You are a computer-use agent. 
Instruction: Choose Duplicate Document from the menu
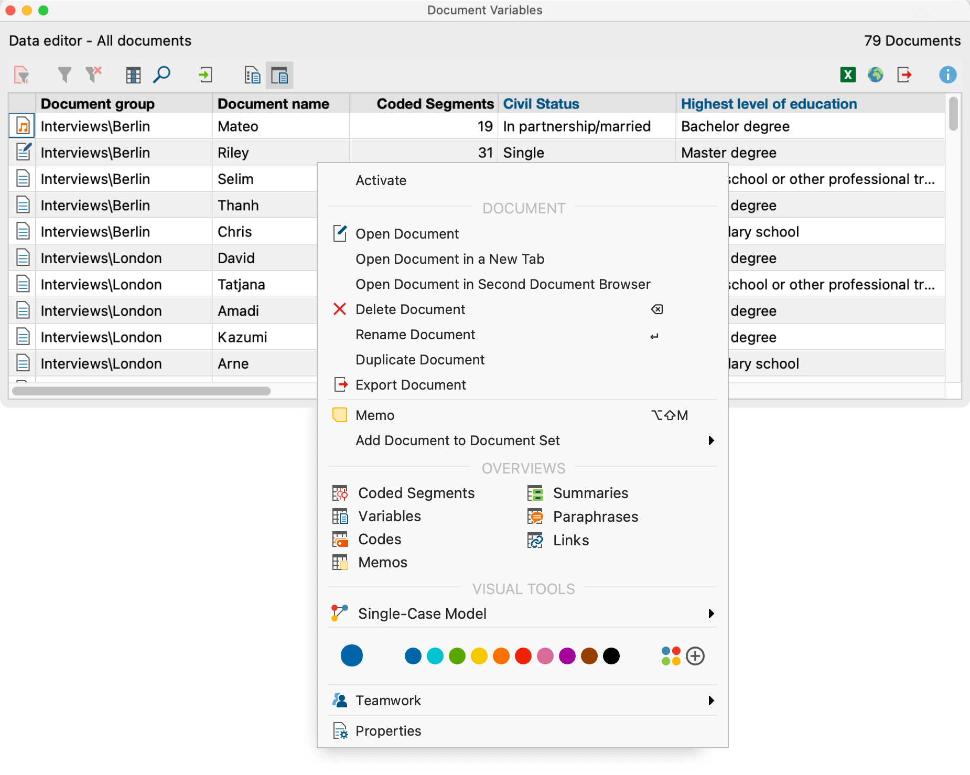[x=420, y=360]
